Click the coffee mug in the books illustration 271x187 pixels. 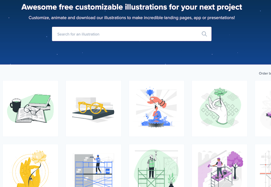(x=15, y=105)
